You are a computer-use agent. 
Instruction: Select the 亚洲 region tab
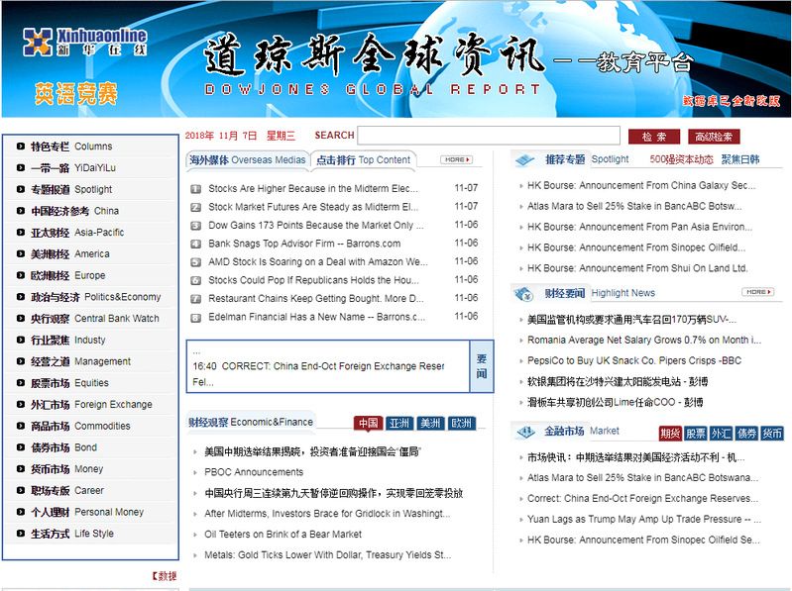[399, 423]
